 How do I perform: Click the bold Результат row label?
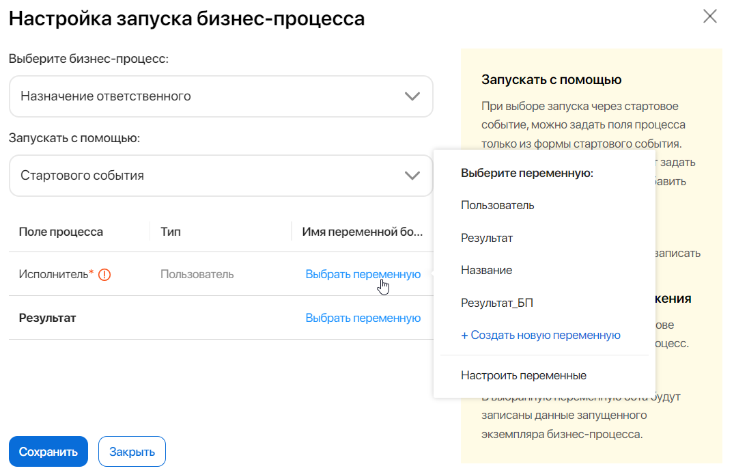click(x=47, y=318)
